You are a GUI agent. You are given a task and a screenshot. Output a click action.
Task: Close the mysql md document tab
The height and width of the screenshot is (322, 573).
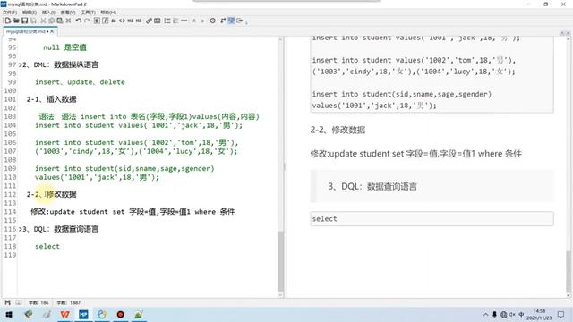[52, 31]
